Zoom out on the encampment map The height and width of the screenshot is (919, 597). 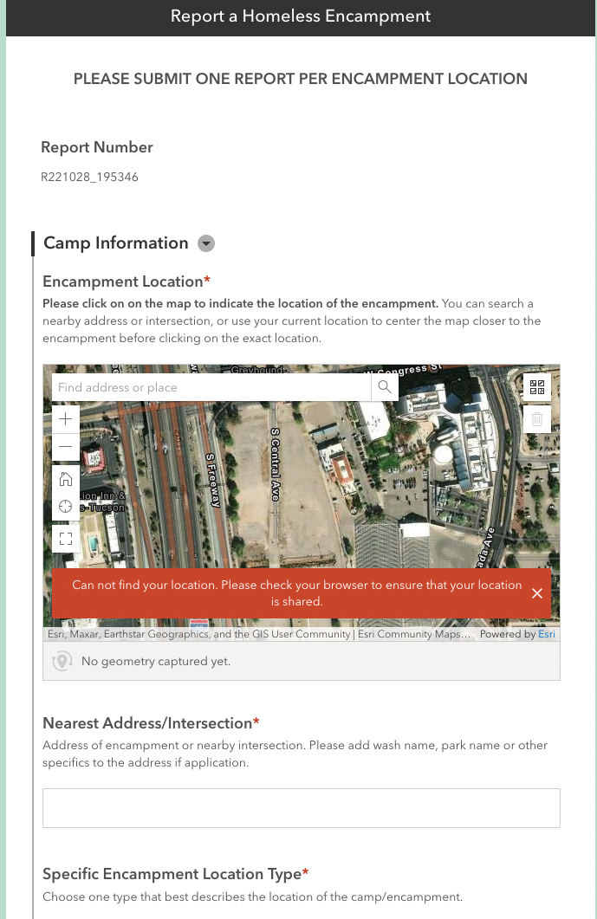[x=66, y=447]
